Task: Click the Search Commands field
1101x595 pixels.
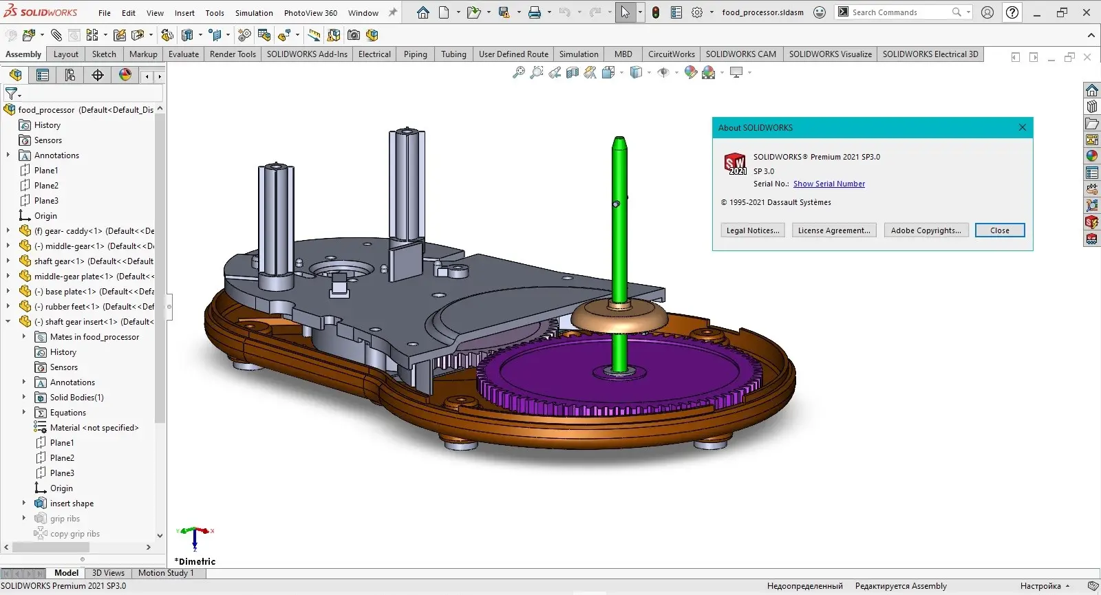Action: (901, 12)
